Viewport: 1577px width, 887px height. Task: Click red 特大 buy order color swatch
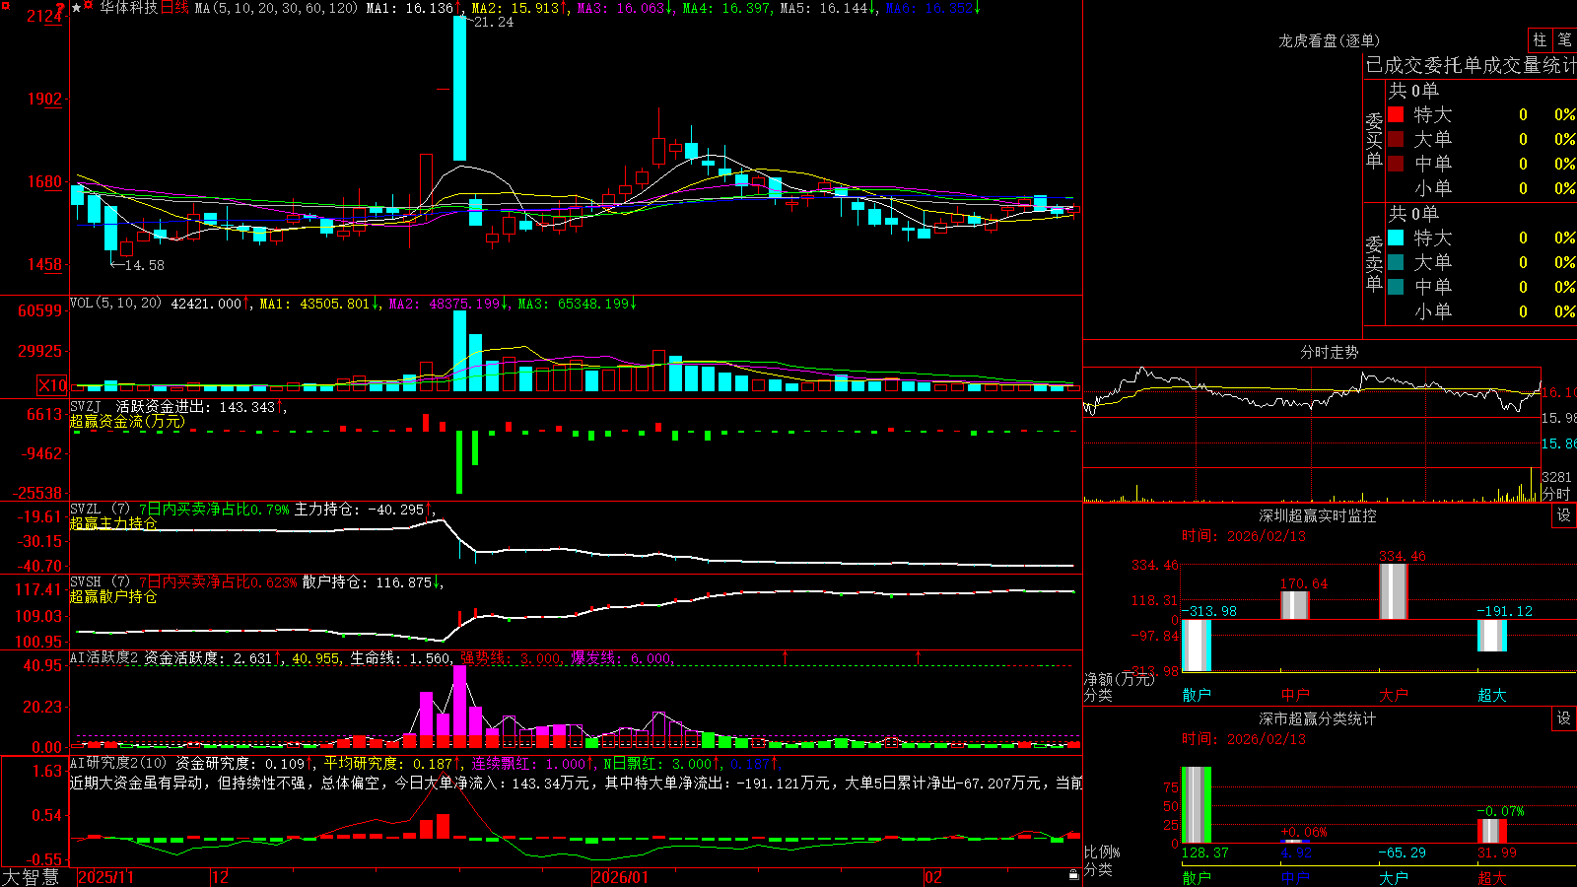coord(1396,114)
